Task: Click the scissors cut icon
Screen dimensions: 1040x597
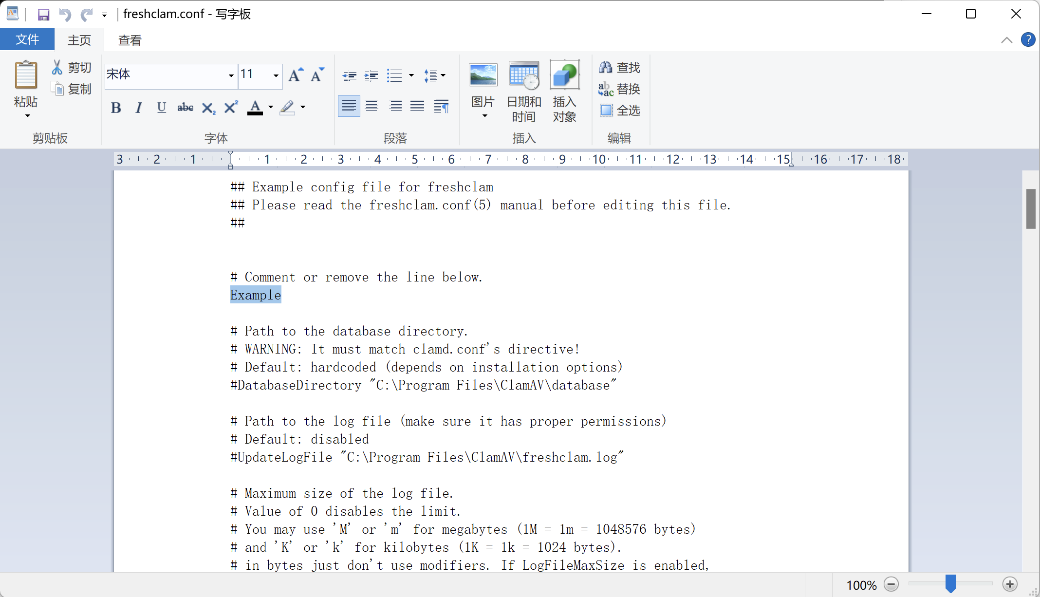Action: 57,67
